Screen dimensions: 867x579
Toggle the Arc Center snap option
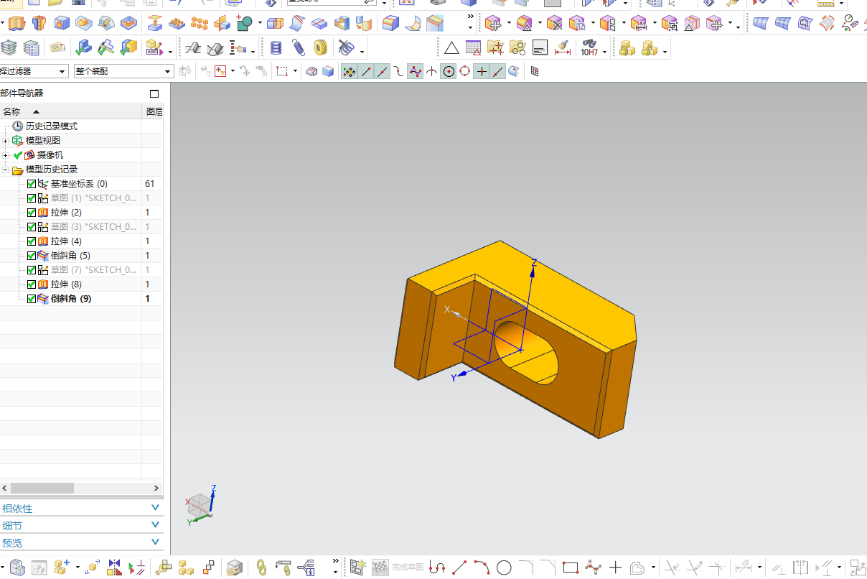click(449, 71)
